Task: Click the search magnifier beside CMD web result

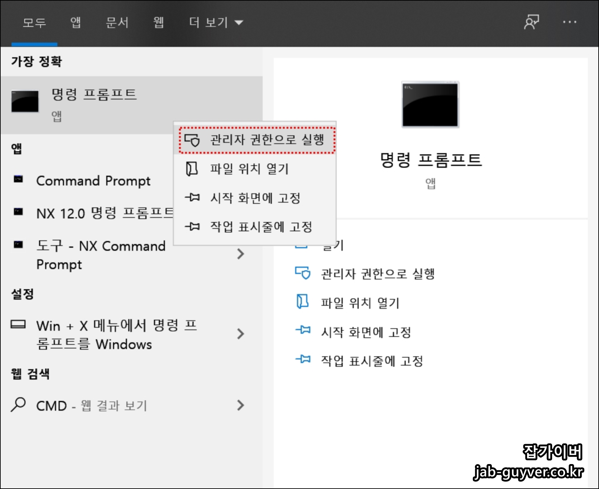Action: (x=18, y=405)
